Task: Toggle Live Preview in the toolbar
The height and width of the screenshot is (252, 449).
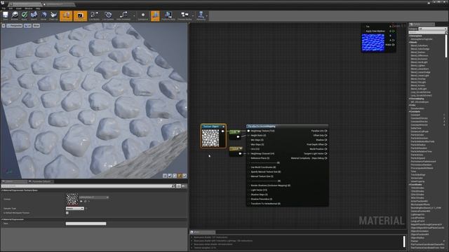Action: click(80, 15)
